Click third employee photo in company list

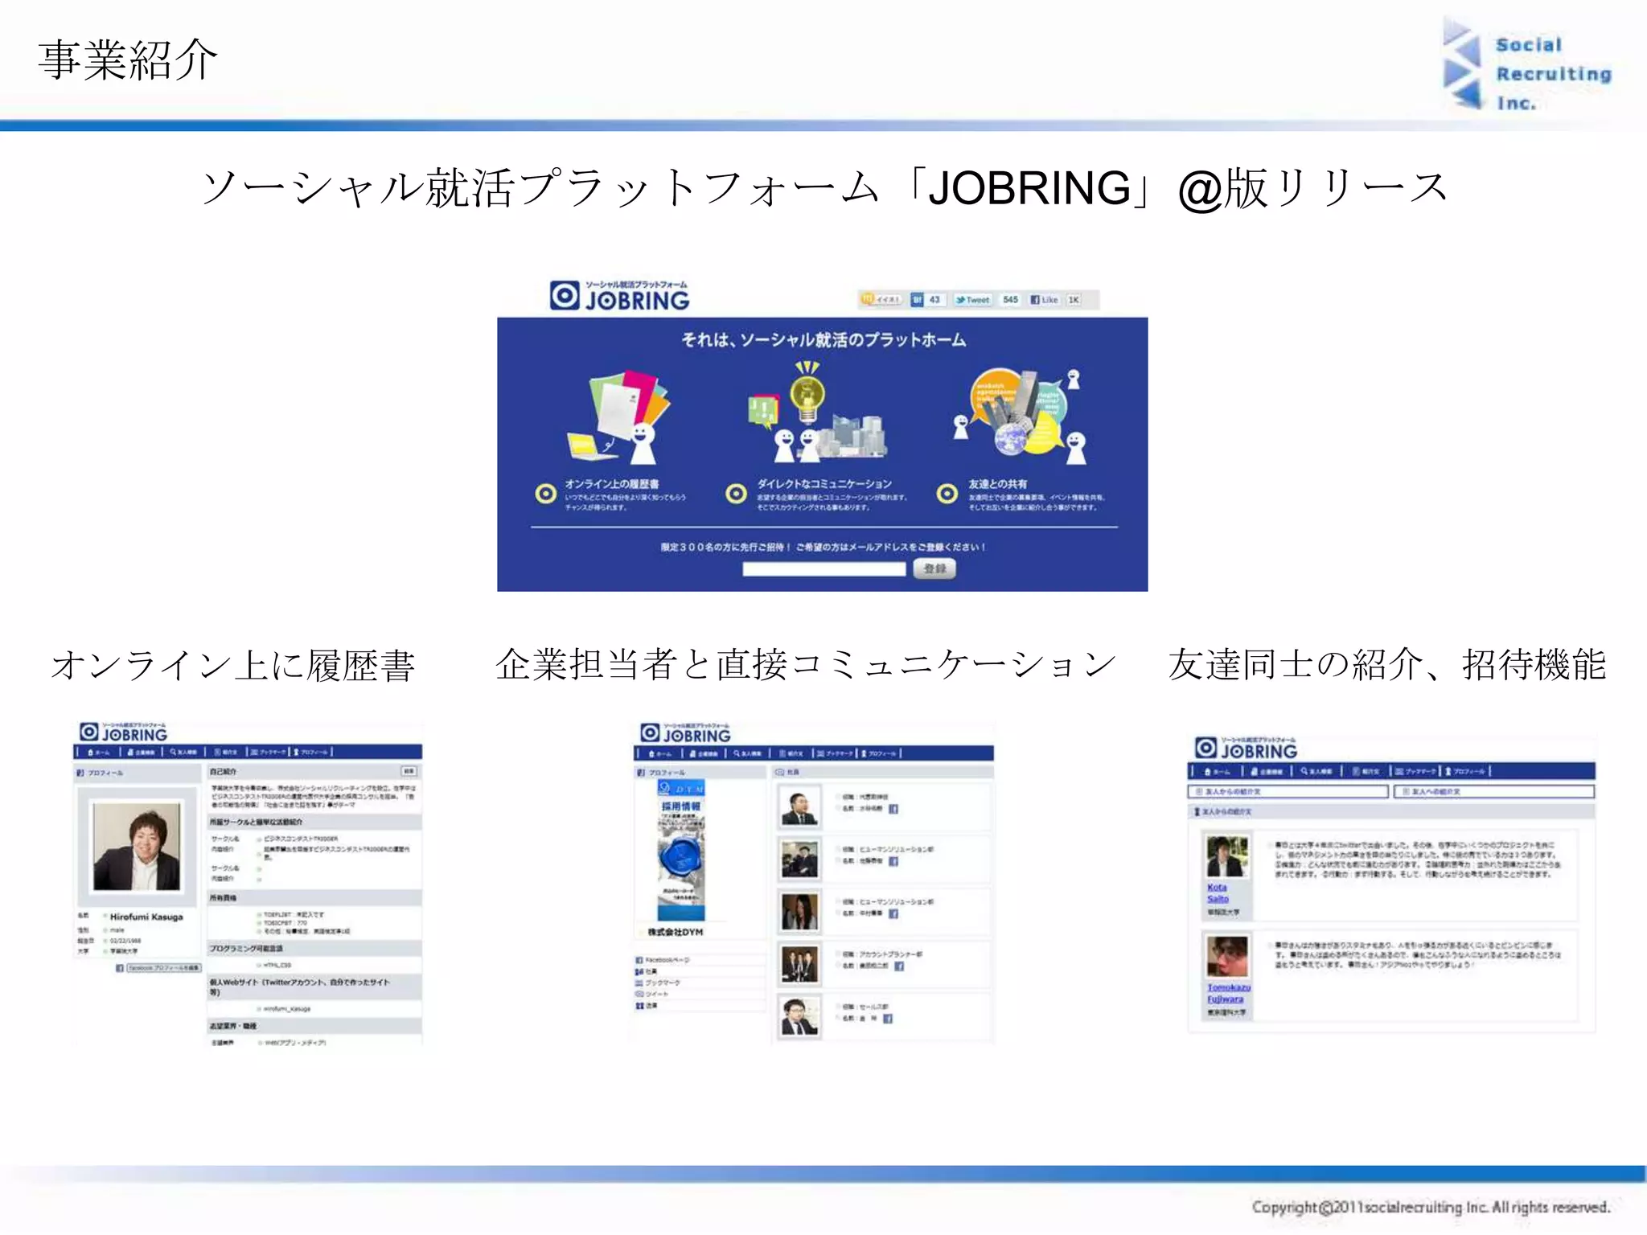coord(799,912)
